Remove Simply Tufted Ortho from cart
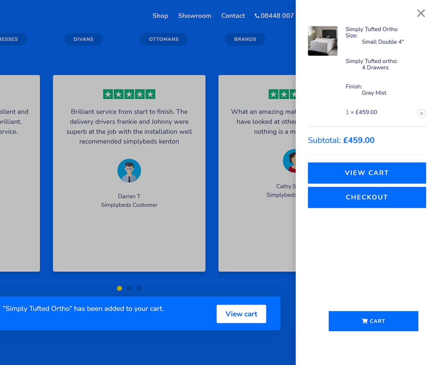The height and width of the screenshot is (365, 439). click(421, 114)
